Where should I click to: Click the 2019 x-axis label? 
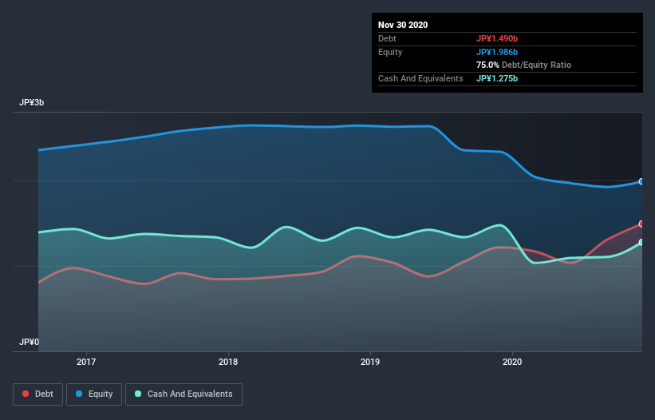point(370,362)
